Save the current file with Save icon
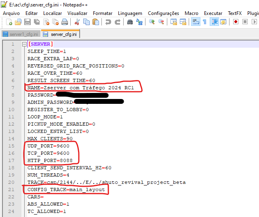Viewport: 259px width, 217px height. coord(27,22)
